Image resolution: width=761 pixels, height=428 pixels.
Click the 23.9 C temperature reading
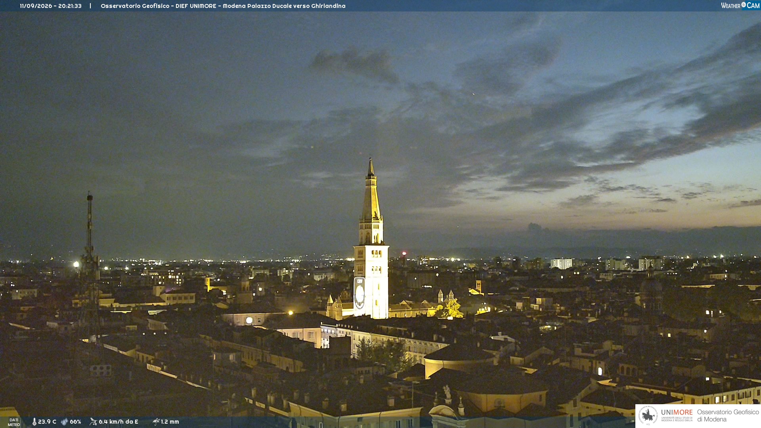47,422
